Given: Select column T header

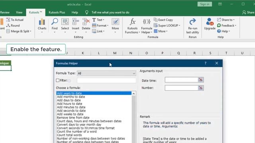Looking at the screenshot, I should [226, 53].
